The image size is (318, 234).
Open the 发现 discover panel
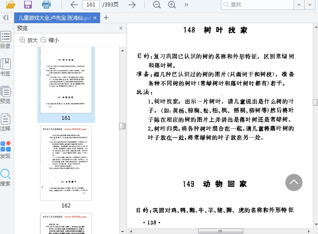6,150
